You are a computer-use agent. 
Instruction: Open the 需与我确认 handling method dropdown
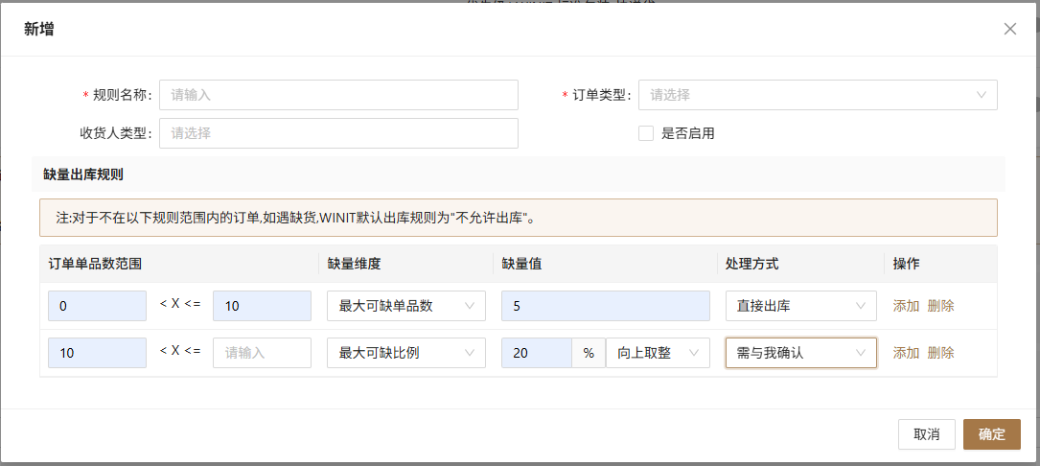click(800, 353)
